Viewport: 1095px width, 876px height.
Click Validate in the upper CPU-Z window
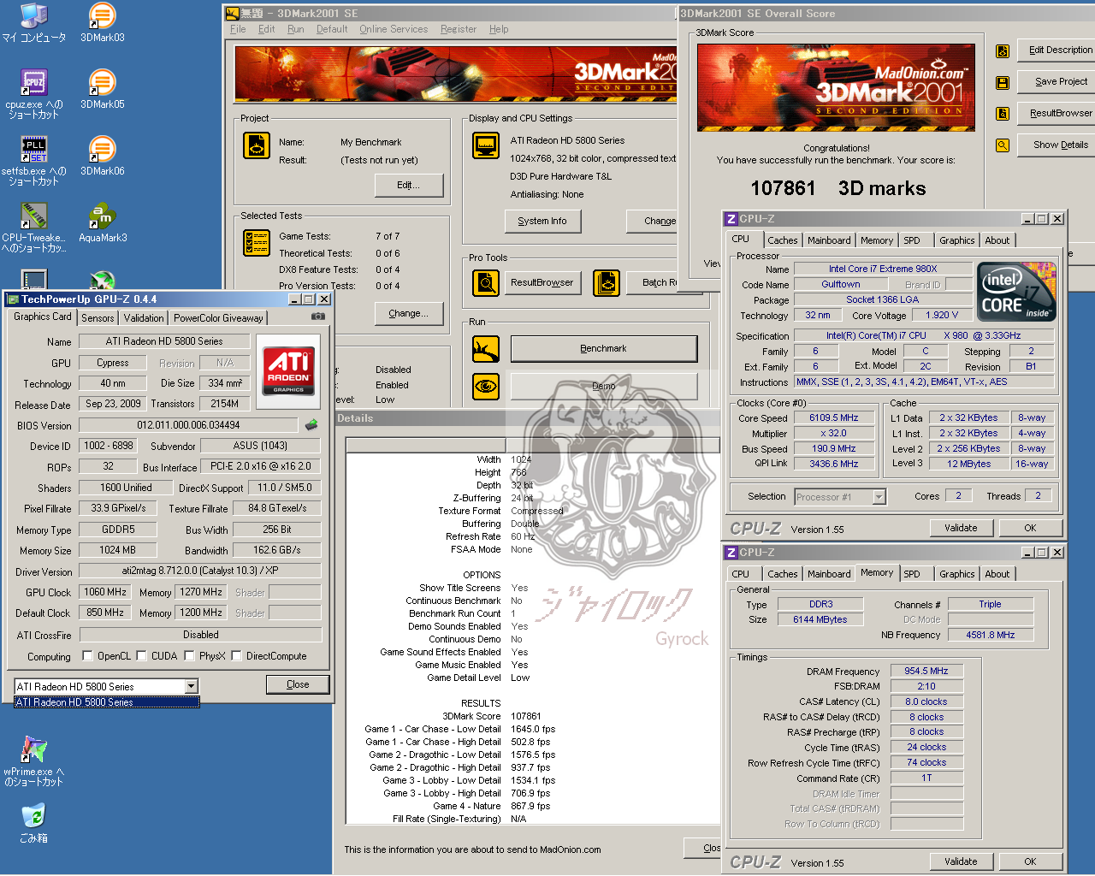(961, 528)
